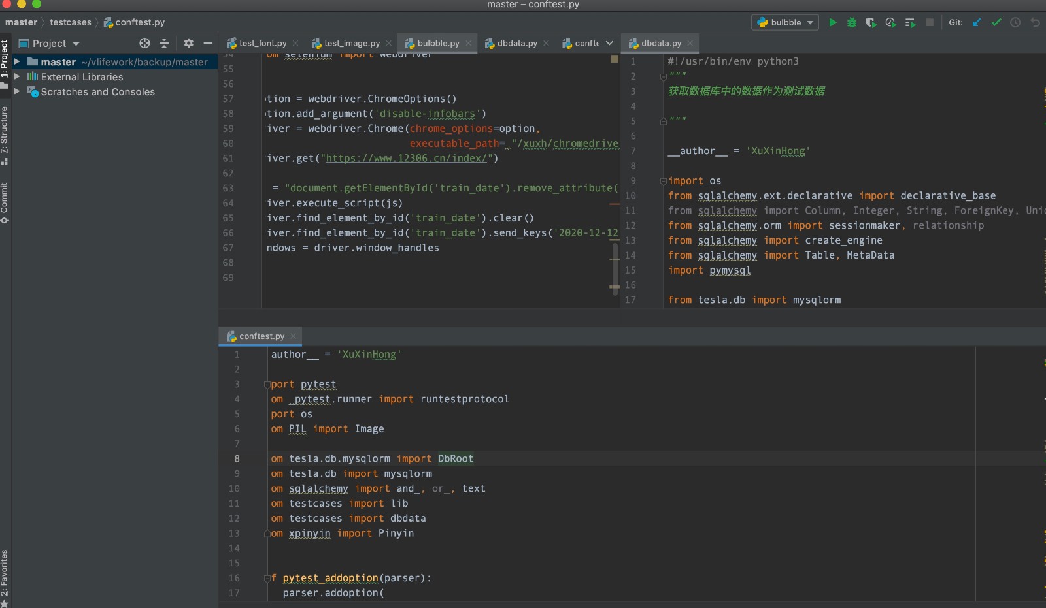Click master breadcrumb in navigation bar
The width and height of the screenshot is (1046, 608).
click(21, 22)
